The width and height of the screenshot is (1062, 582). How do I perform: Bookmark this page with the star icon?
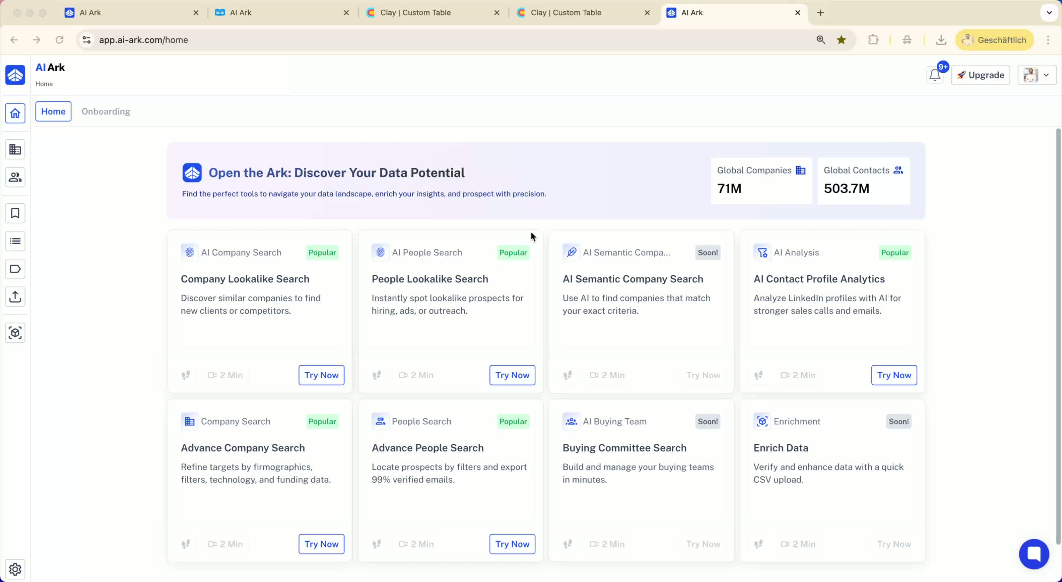(842, 40)
